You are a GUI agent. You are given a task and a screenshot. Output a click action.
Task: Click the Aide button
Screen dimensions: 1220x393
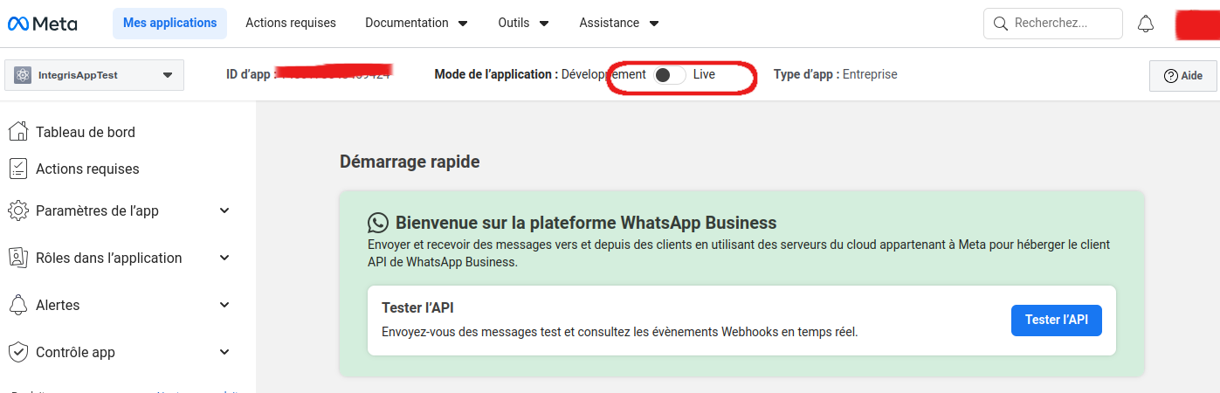point(1183,76)
